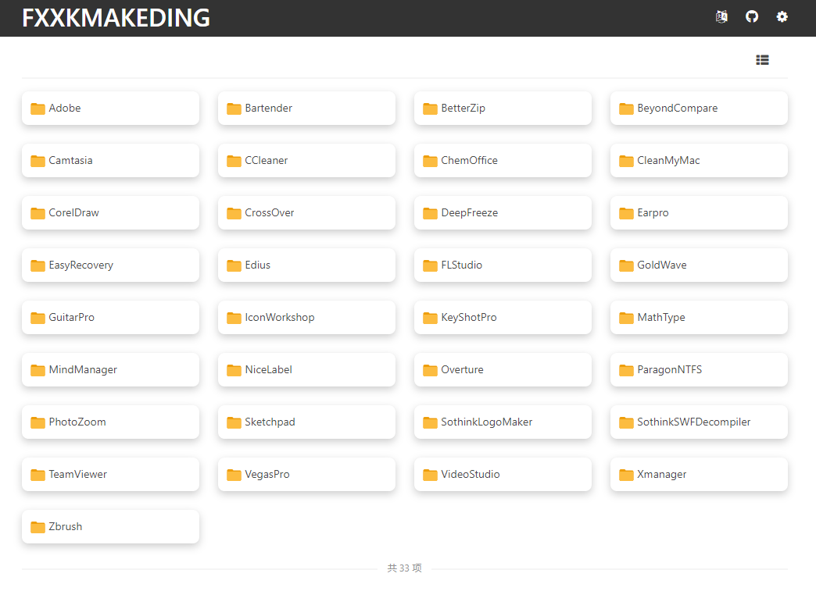This screenshot has height=609, width=816.
Task: Browse the Zbrush folder
Action: coord(110,527)
